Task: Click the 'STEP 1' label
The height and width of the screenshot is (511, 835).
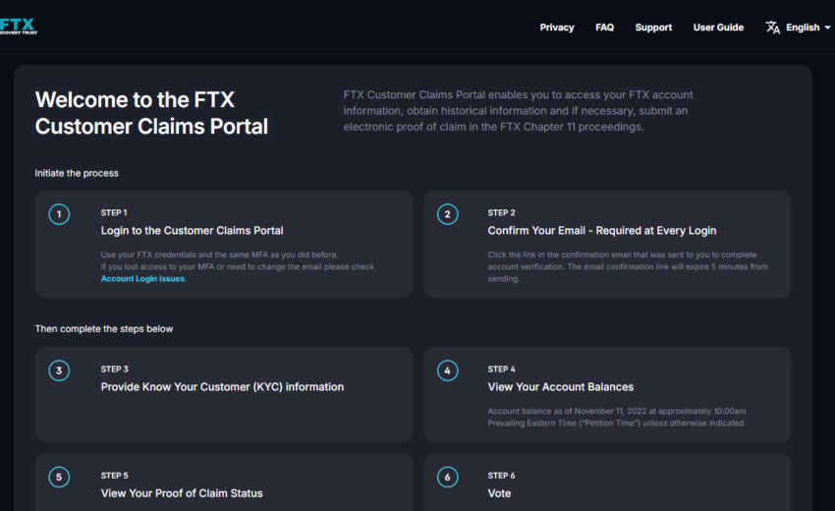Action: coord(114,212)
